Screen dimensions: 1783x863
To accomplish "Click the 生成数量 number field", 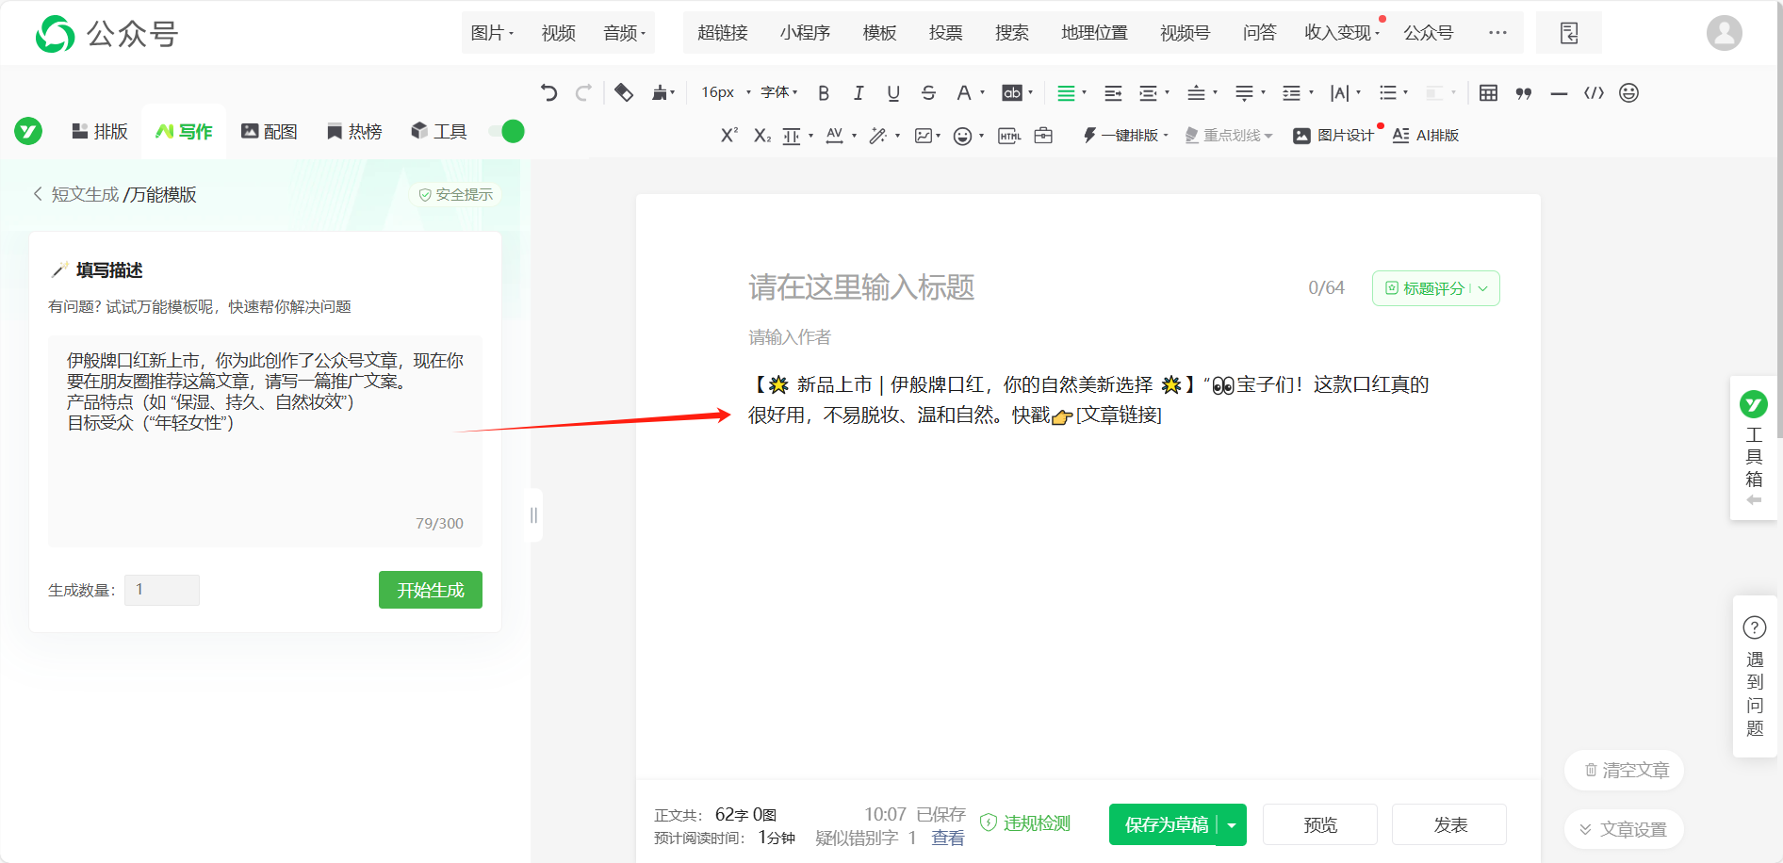I will [162, 590].
